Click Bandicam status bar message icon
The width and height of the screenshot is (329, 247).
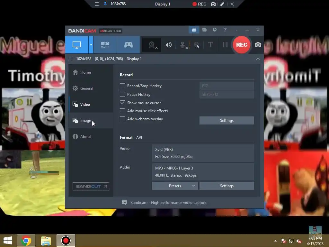coord(124,203)
